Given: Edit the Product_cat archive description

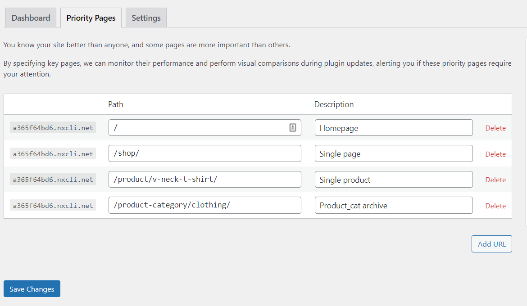Looking at the screenshot, I should (394, 205).
